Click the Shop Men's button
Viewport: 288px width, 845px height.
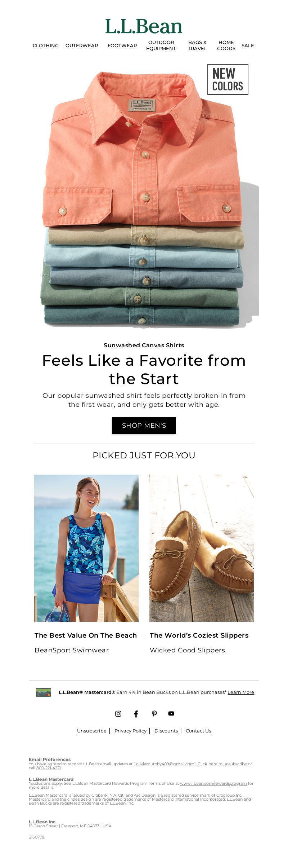tap(144, 426)
